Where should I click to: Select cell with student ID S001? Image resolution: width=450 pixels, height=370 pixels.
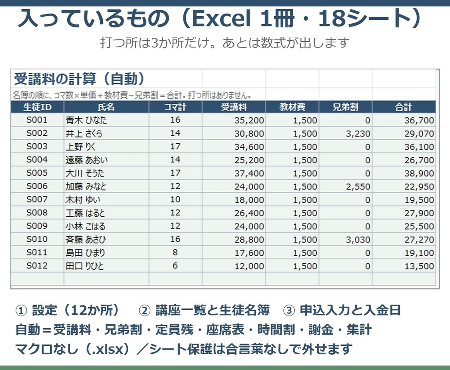click(x=37, y=120)
